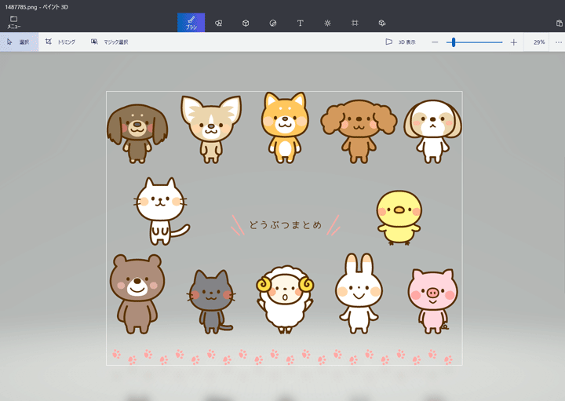This screenshot has width=565, height=401.
Task: Click the orange shiba dog on the canvas
Action: (x=285, y=128)
